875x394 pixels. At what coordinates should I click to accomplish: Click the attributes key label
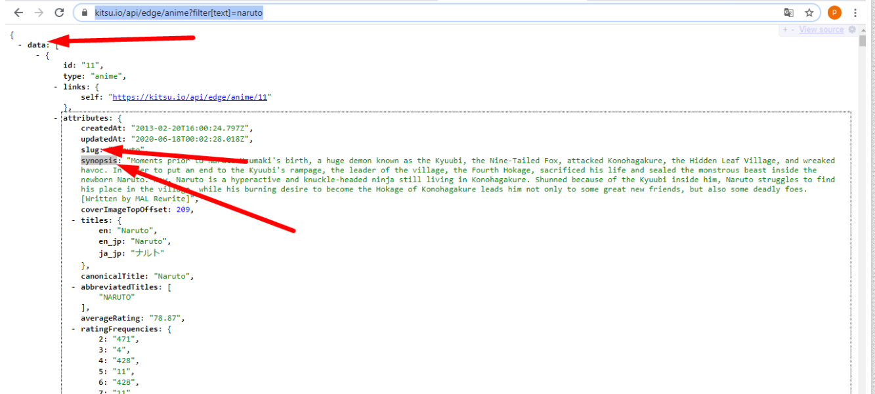tap(85, 118)
